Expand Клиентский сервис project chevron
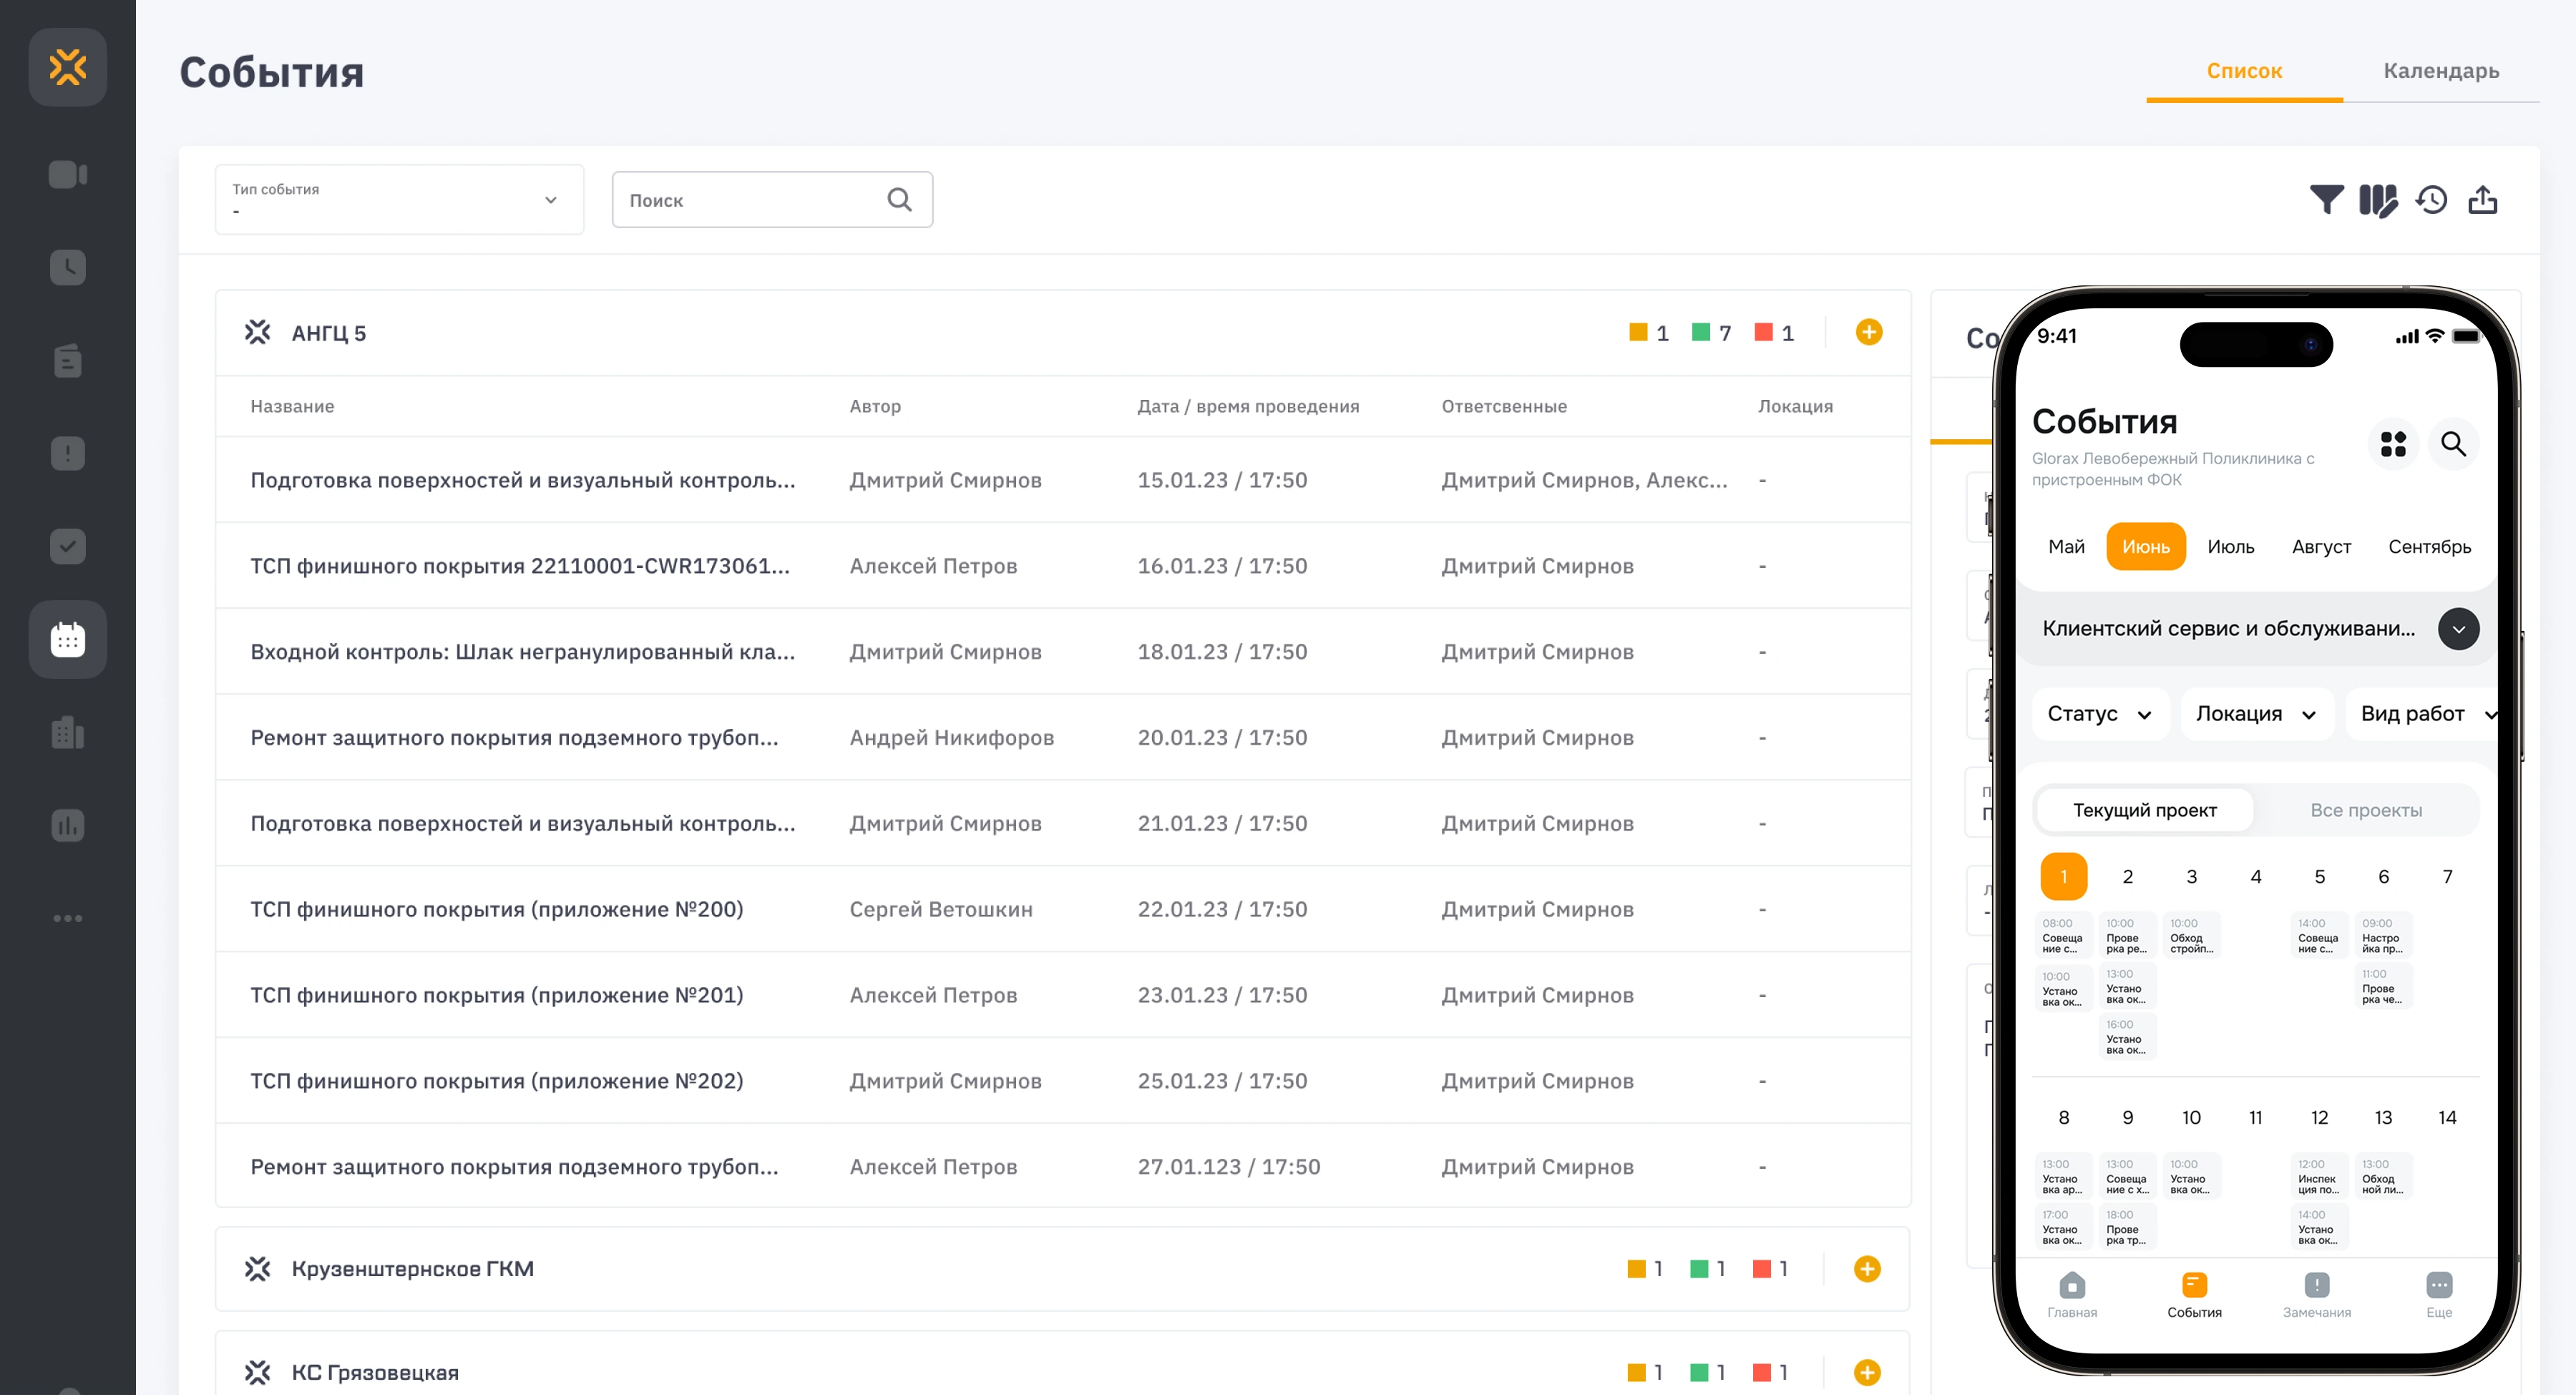The width and height of the screenshot is (2576, 1397). [2458, 628]
